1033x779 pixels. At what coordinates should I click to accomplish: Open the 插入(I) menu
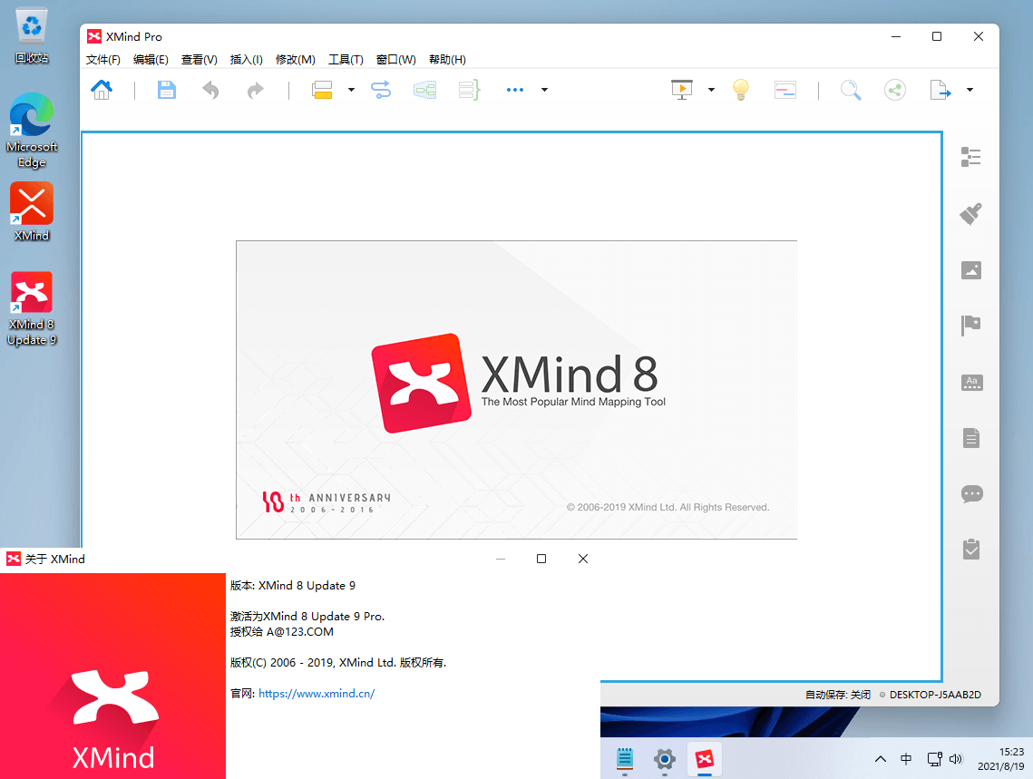pos(246,59)
